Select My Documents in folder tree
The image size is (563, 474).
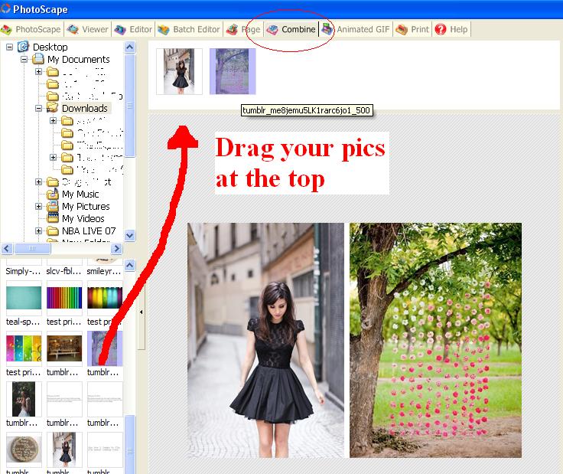(x=79, y=59)
